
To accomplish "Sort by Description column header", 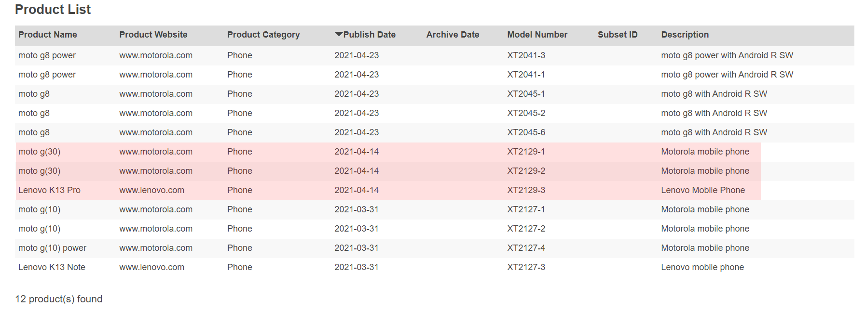I will click(685, 35).
